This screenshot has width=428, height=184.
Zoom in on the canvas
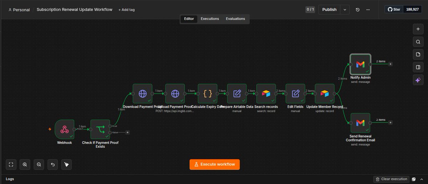(25, 164)
